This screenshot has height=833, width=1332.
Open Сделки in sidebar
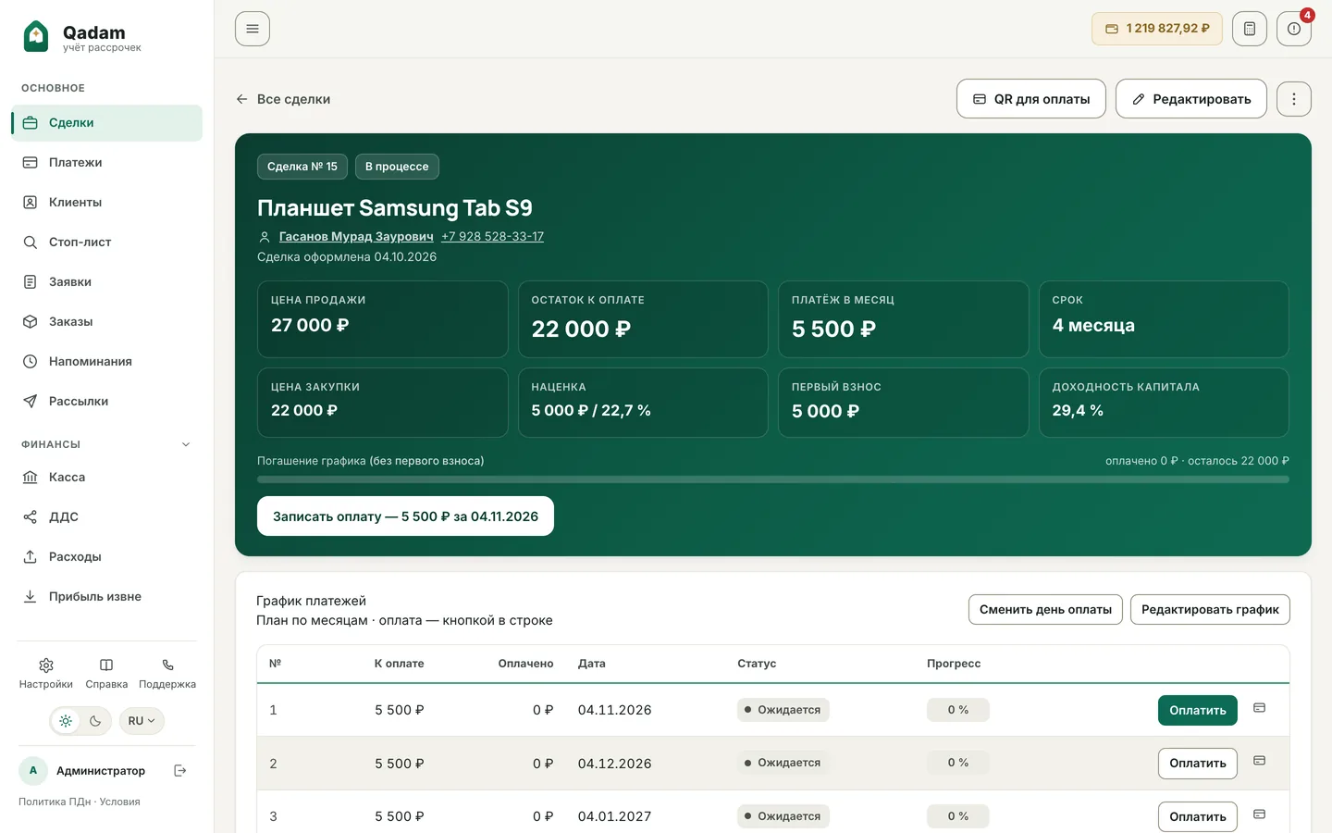[106, 123]
